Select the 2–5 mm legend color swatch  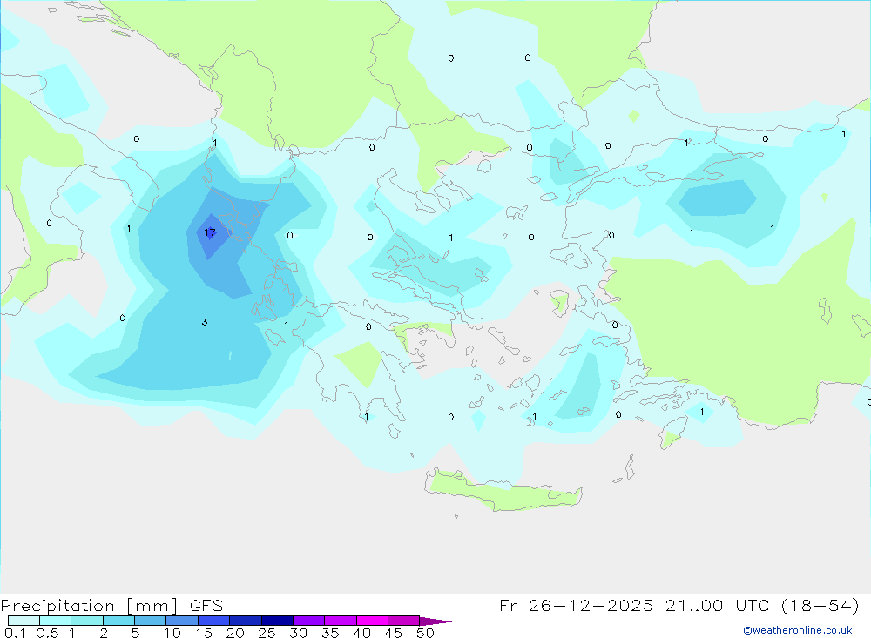pos(118,621)
